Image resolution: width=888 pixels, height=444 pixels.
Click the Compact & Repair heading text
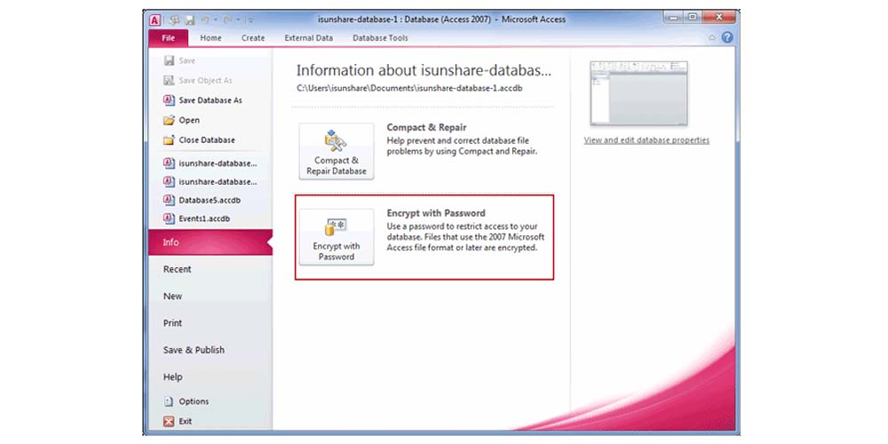click(x=426, y=127)
